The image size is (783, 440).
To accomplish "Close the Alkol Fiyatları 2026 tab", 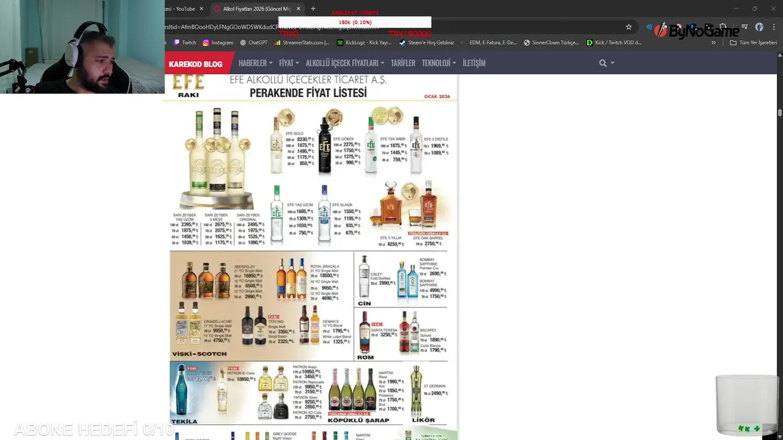I will click(x=299, y=9).
